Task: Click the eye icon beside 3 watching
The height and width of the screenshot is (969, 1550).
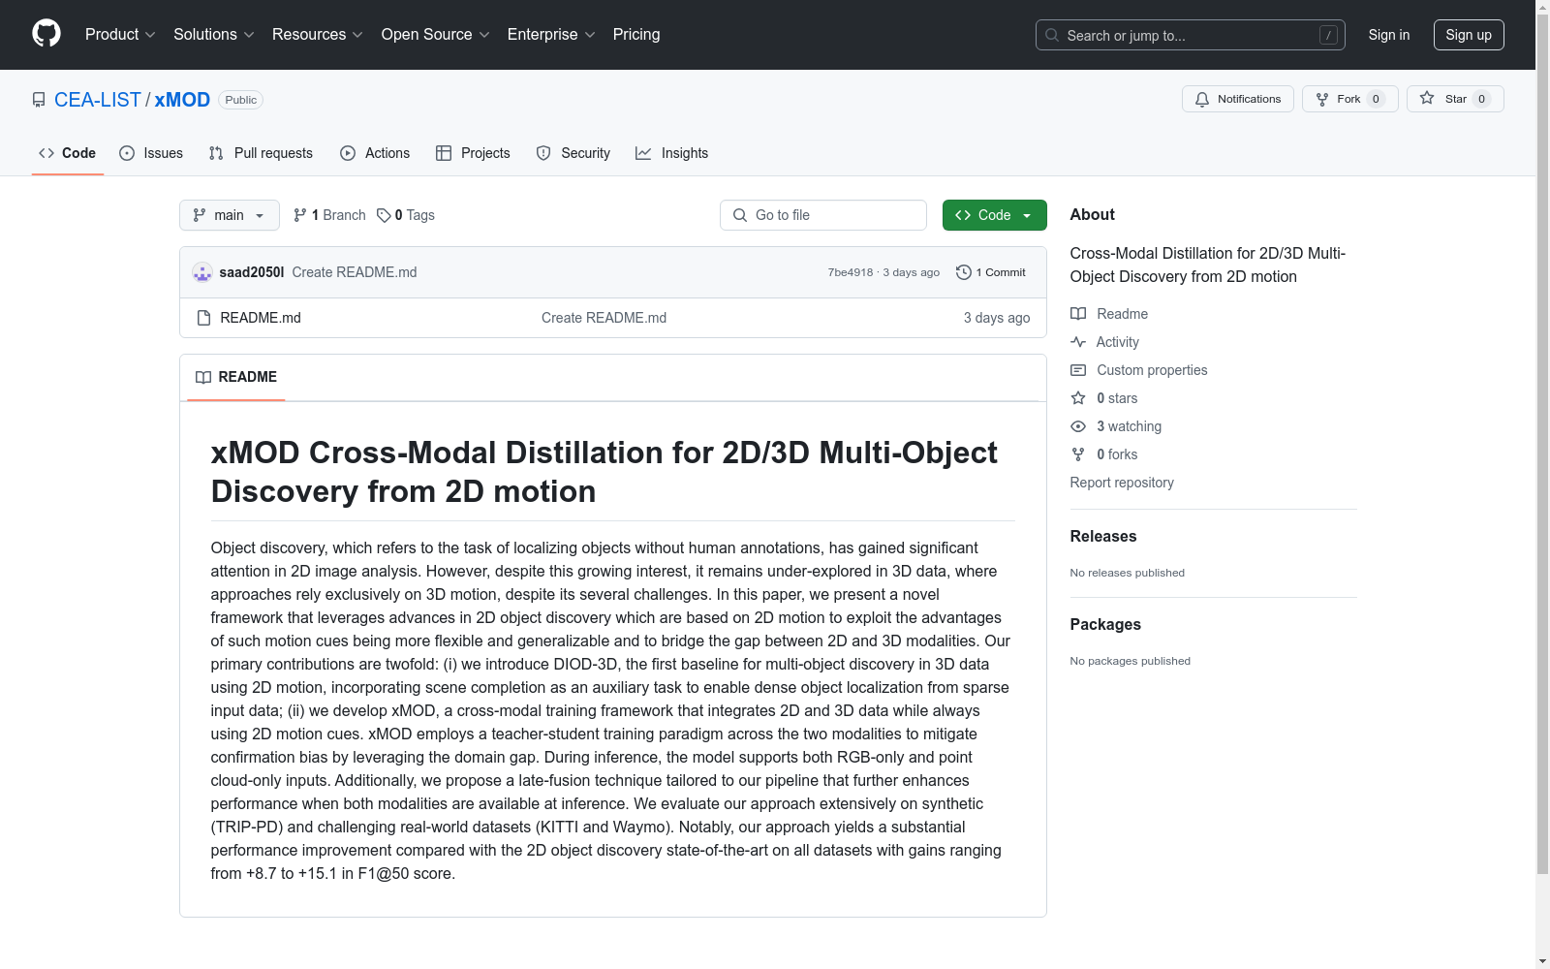Action: (1078, 426)
